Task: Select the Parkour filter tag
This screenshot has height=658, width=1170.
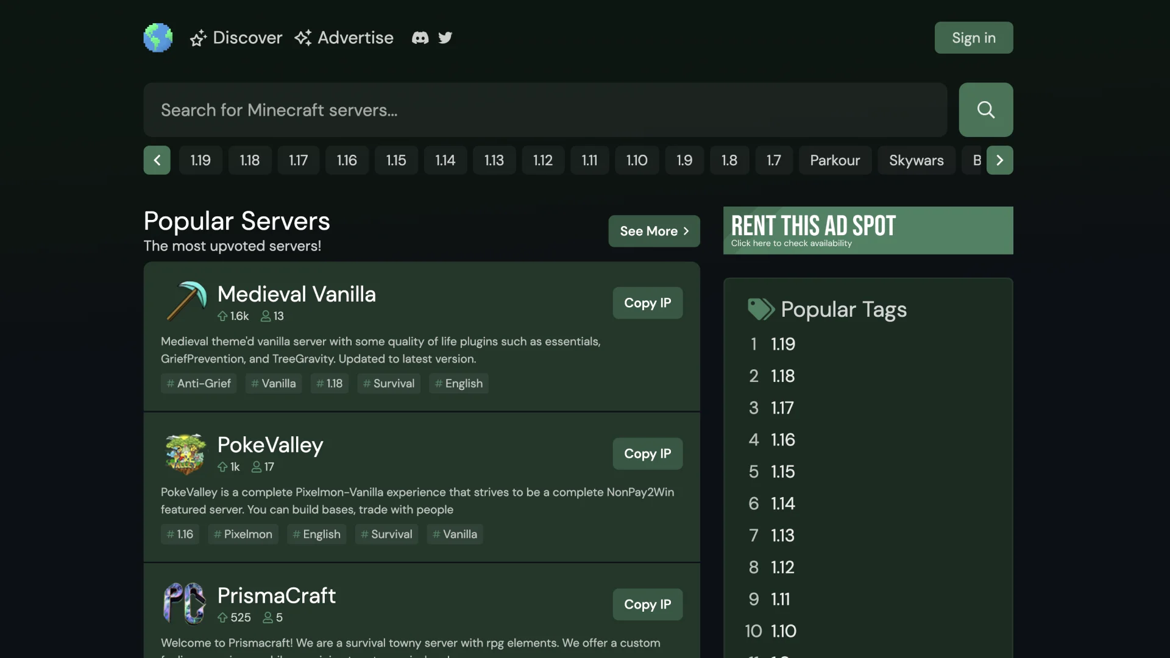Action: coord(835,160)
